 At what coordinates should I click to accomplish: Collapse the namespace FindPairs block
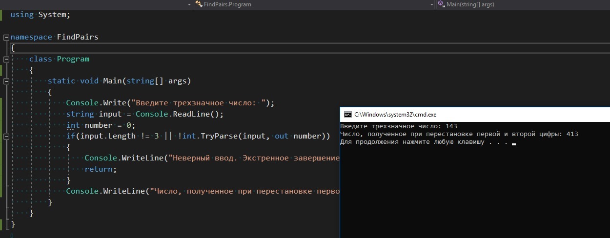(x=6, y=37)
